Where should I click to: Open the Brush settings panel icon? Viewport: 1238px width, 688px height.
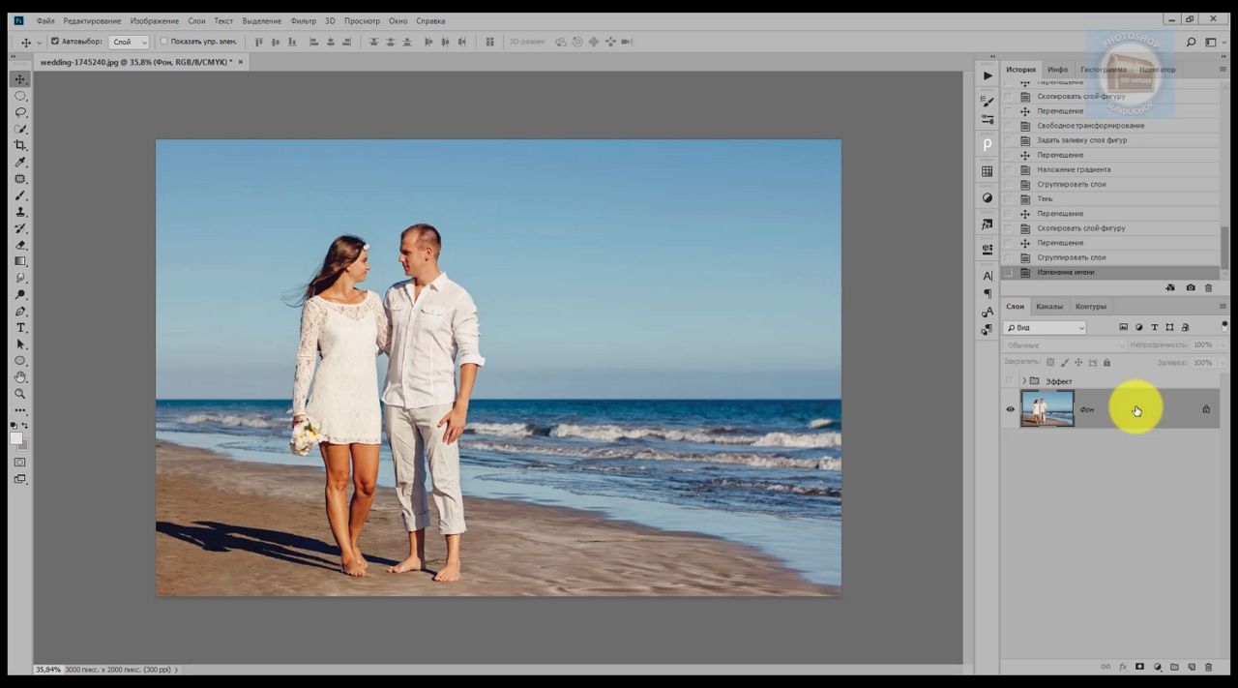pos(987,102)
